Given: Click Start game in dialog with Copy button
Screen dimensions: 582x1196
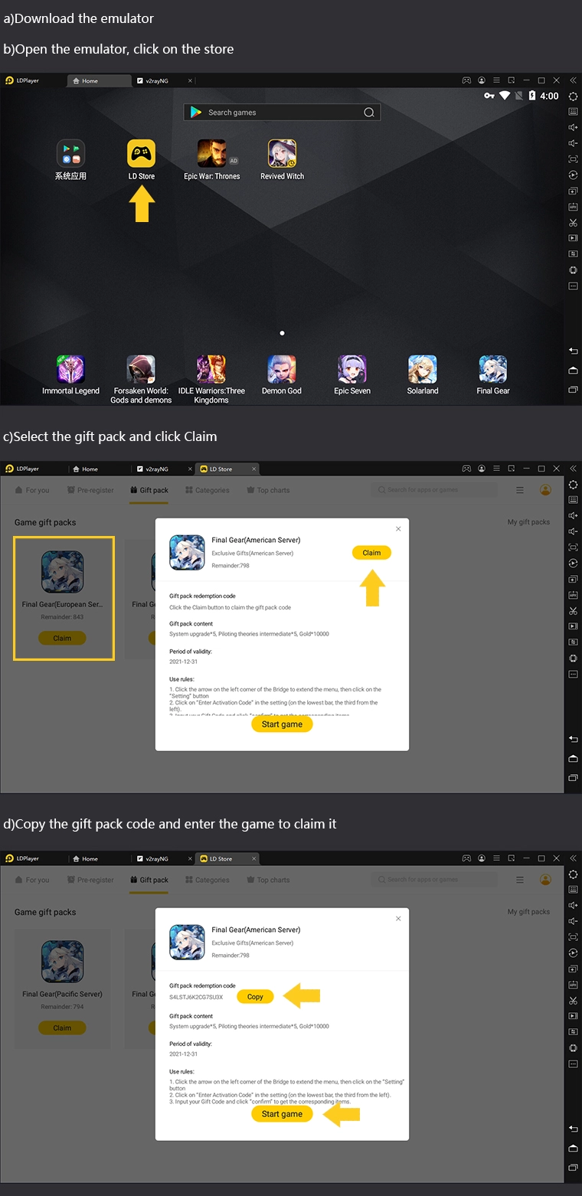Looking at the screenshot, I should [x=282, y=1114].
